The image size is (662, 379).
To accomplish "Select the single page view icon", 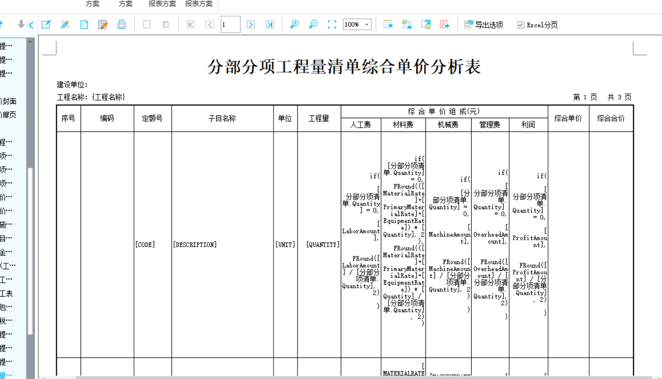I will (147, 24).
